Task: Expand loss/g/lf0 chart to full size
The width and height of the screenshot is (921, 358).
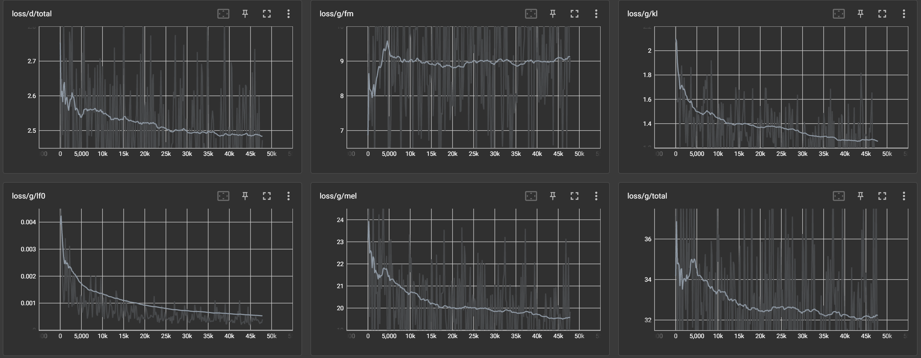Action: [x=267, y=196]
